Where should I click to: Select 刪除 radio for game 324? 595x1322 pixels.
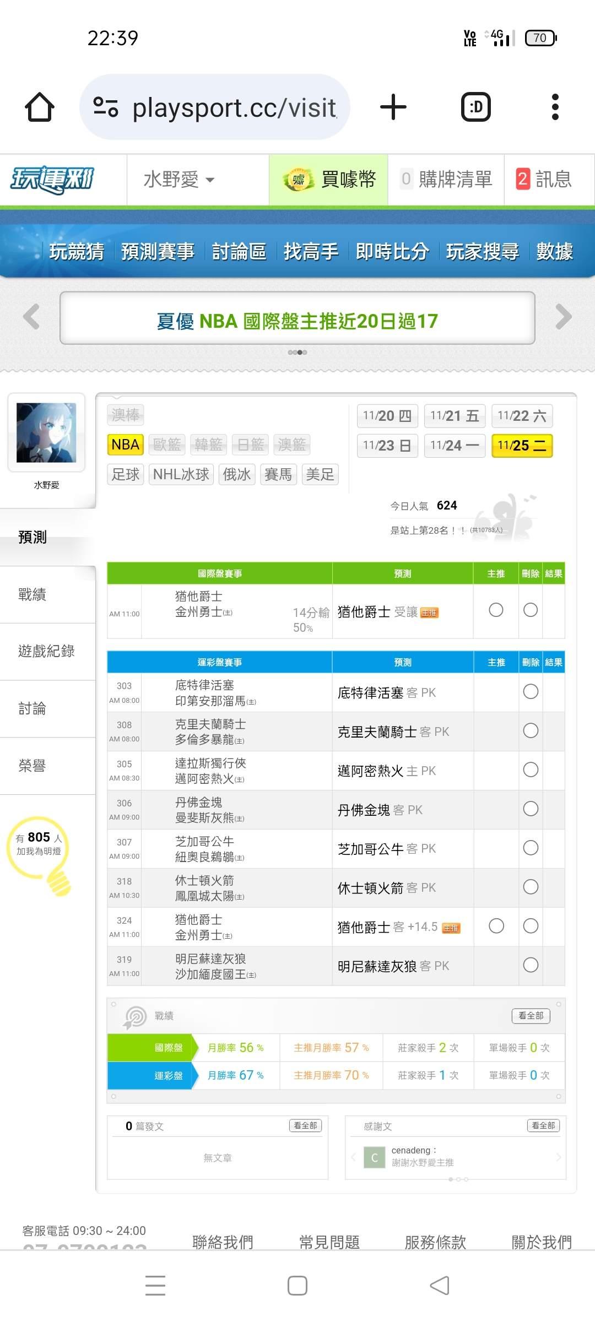pos(531,927)
